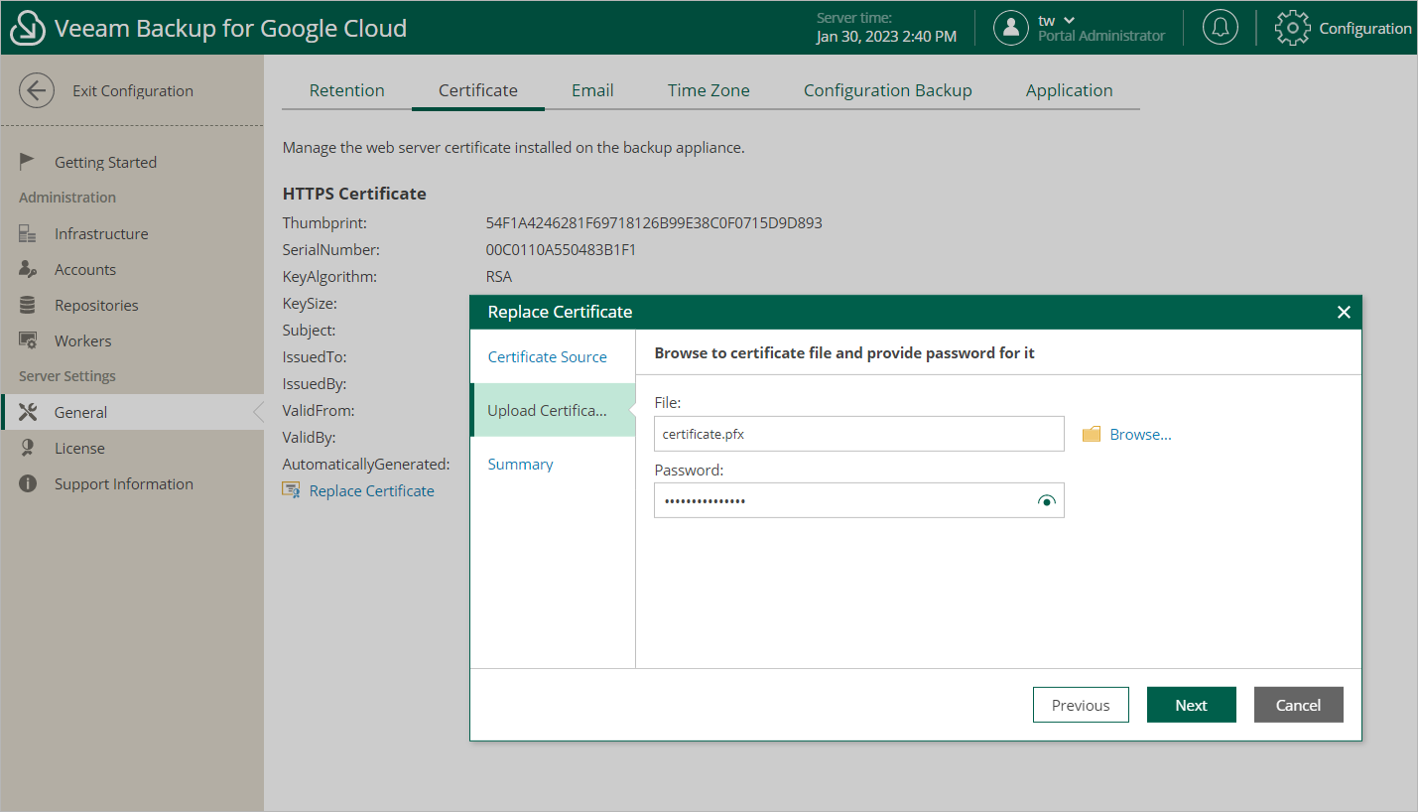Screen dimensions: 1418x812
Task: Open the notifications bell icon
Action: tap(1220, 28)
